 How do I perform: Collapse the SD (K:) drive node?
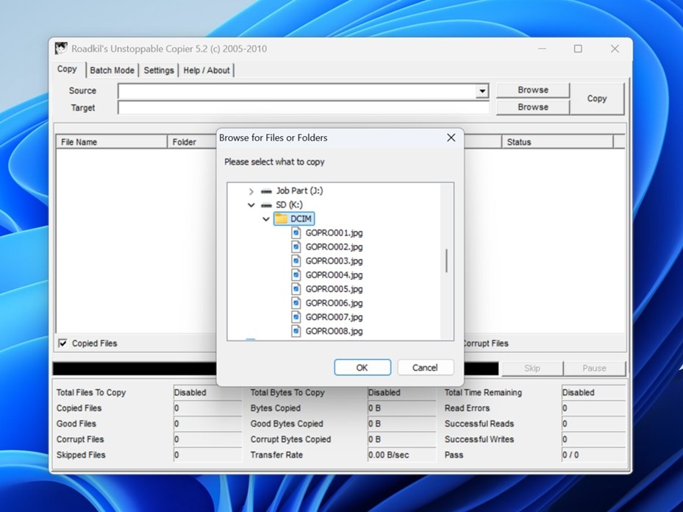click(251, 205)
